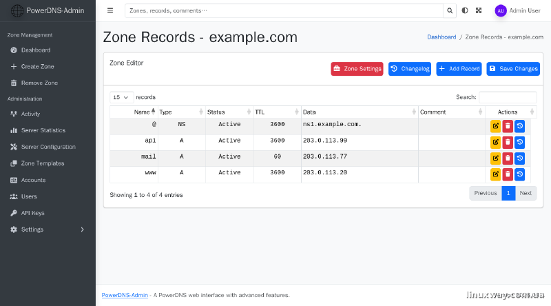Viewport: 551px width, 306px height.
Task: Open Server Configuration page
Action: (48, 147)
